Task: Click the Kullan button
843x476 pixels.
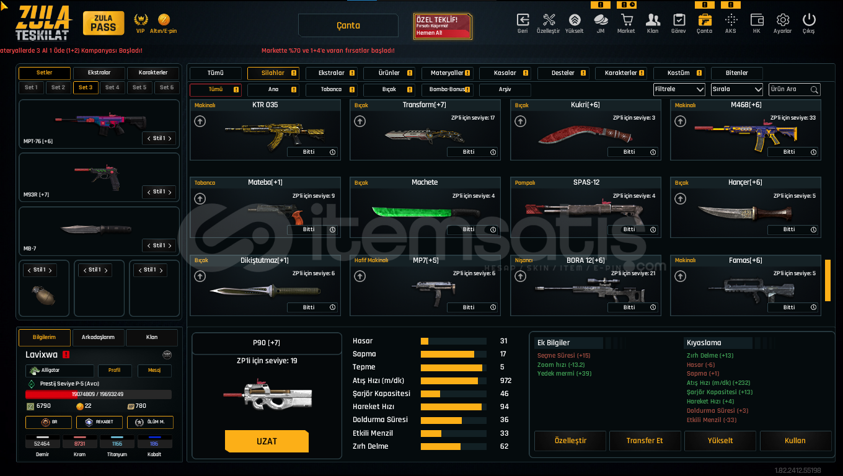Action: pos(795,441)
